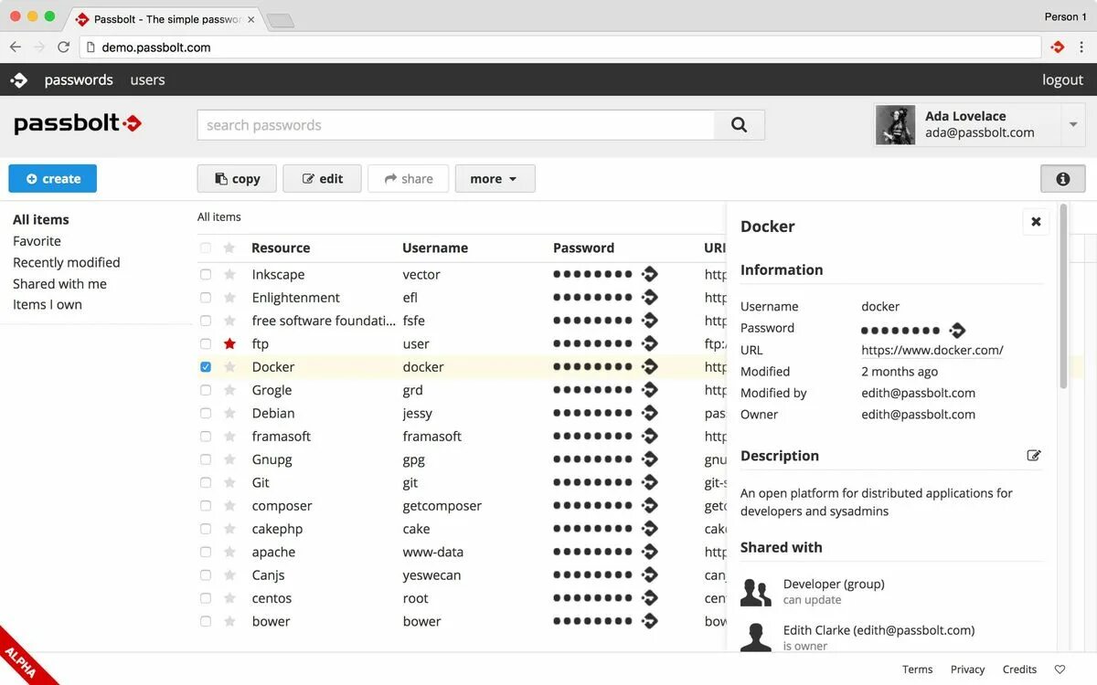Screen dimensions: 1097x685
Task: Uncheck the Docker row checkbox
Action: [205, 367]
